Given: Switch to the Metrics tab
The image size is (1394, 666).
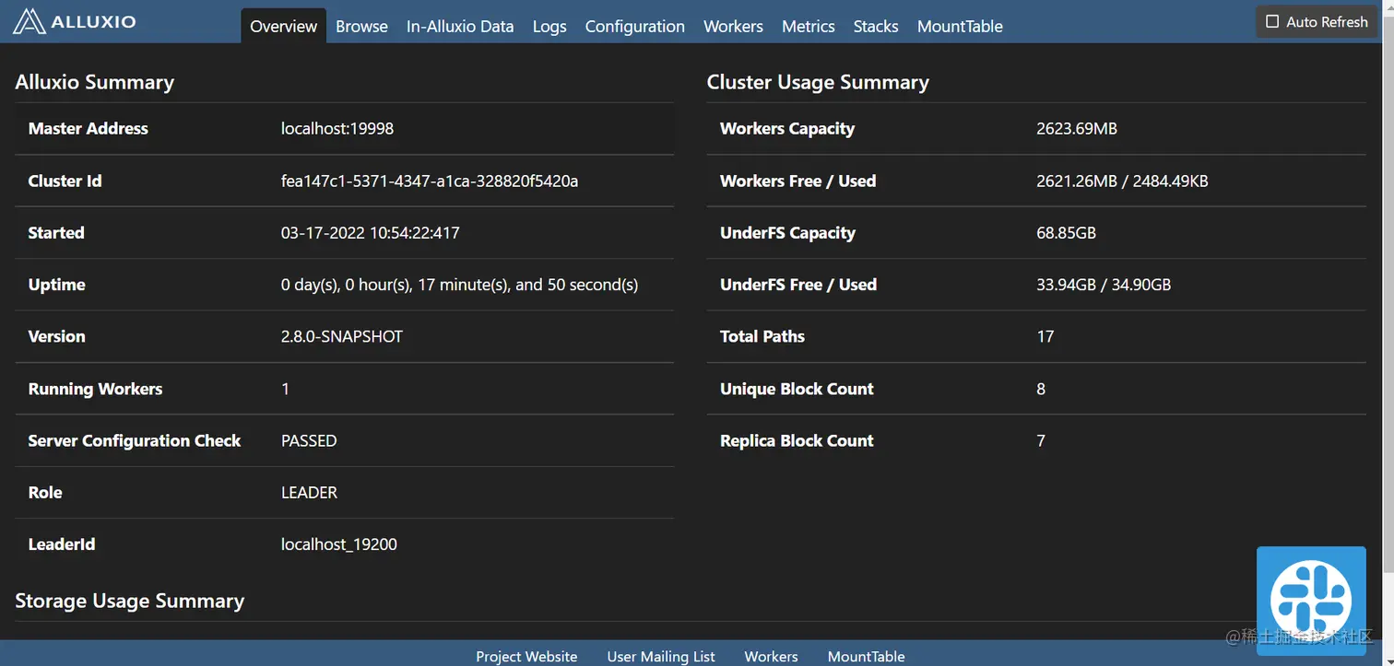Looking at the screenshot, I should click(808, 27).
